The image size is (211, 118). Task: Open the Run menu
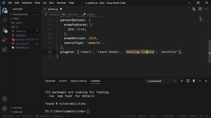[x=51, y=3]
